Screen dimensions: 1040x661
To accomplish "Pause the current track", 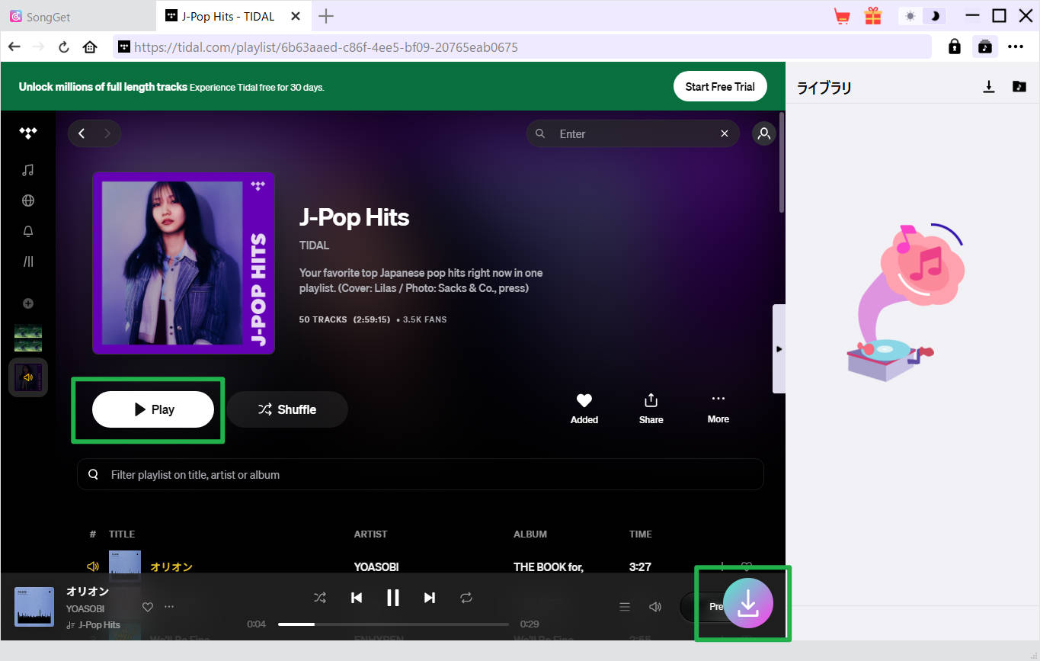I will pos(393,598).
